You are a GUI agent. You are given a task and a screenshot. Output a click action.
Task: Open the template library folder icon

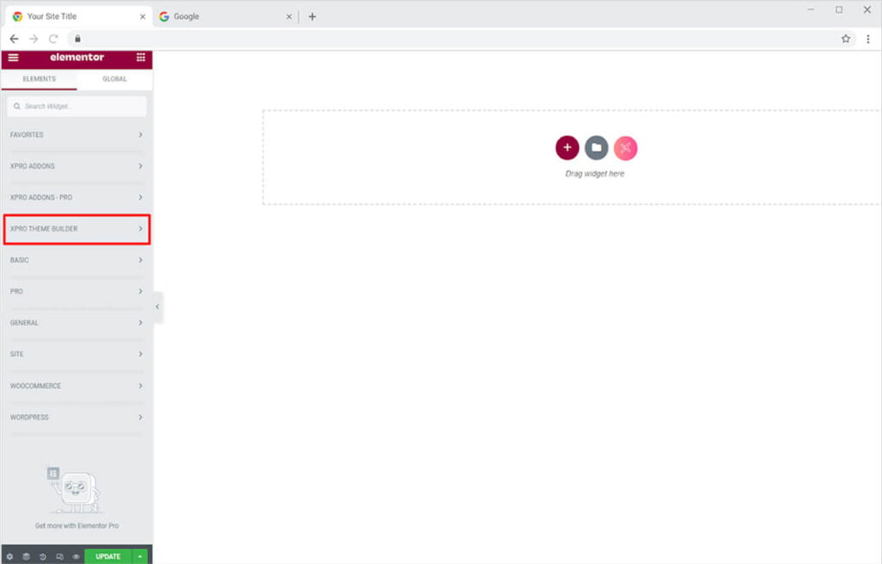tap(596, 148)
